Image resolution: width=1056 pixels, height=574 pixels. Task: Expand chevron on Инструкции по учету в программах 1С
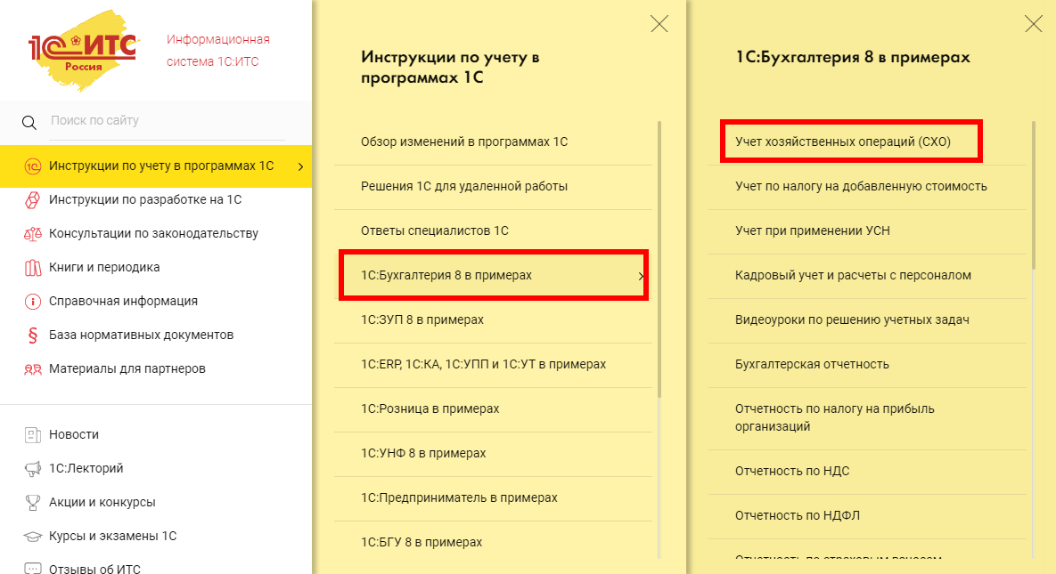(x=300, y=166)
